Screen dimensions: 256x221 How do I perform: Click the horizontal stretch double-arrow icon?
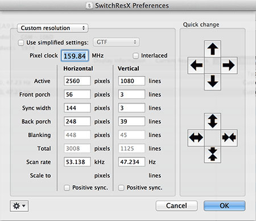[x=196, y=138]
